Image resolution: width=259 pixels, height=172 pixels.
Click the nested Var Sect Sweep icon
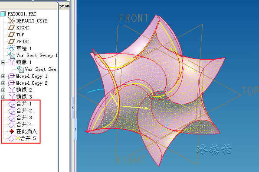click(x=20, y=69)
